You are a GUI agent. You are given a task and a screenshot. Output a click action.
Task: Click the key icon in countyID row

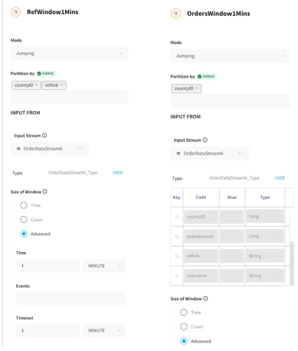pyautogui.click(x=177, y=217)
